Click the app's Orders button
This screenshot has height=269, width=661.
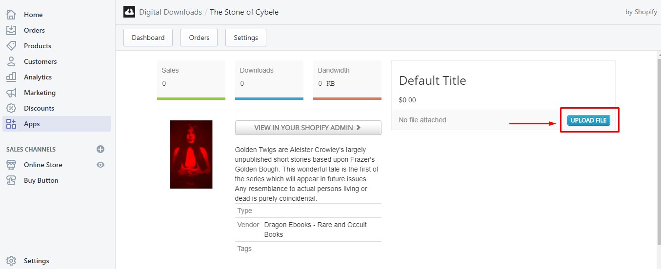click(x=199, y=38)
